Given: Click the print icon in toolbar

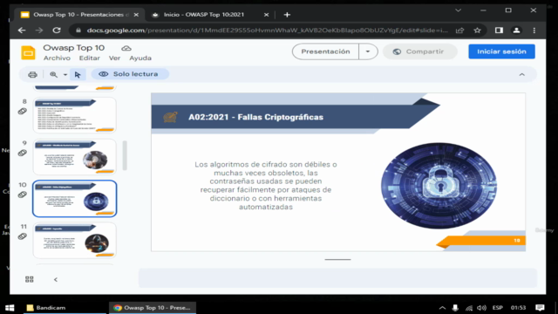Looking at the screenshot, I should coord(32,74).
